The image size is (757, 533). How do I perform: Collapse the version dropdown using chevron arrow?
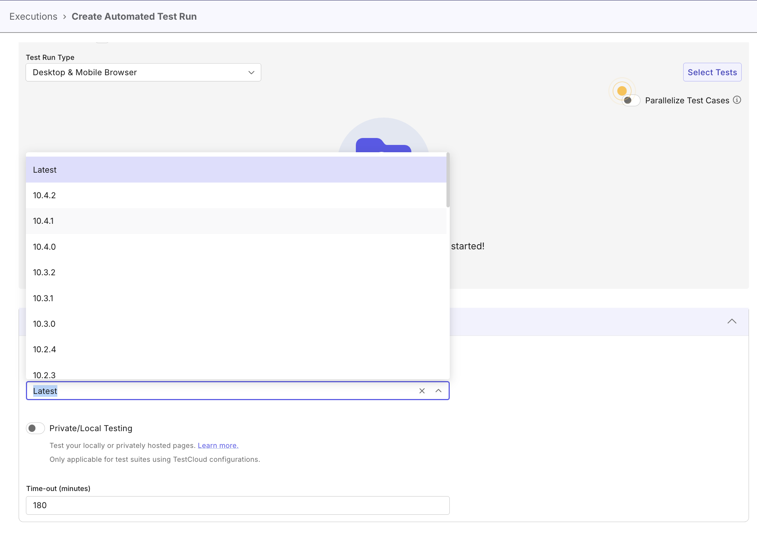438,391
